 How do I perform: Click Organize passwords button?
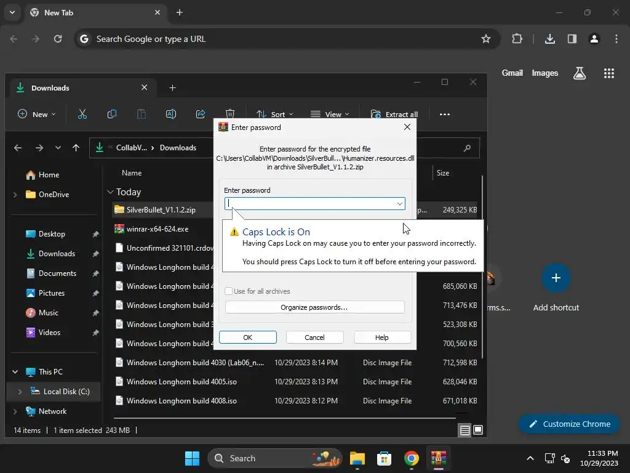[x=314, y=307]
